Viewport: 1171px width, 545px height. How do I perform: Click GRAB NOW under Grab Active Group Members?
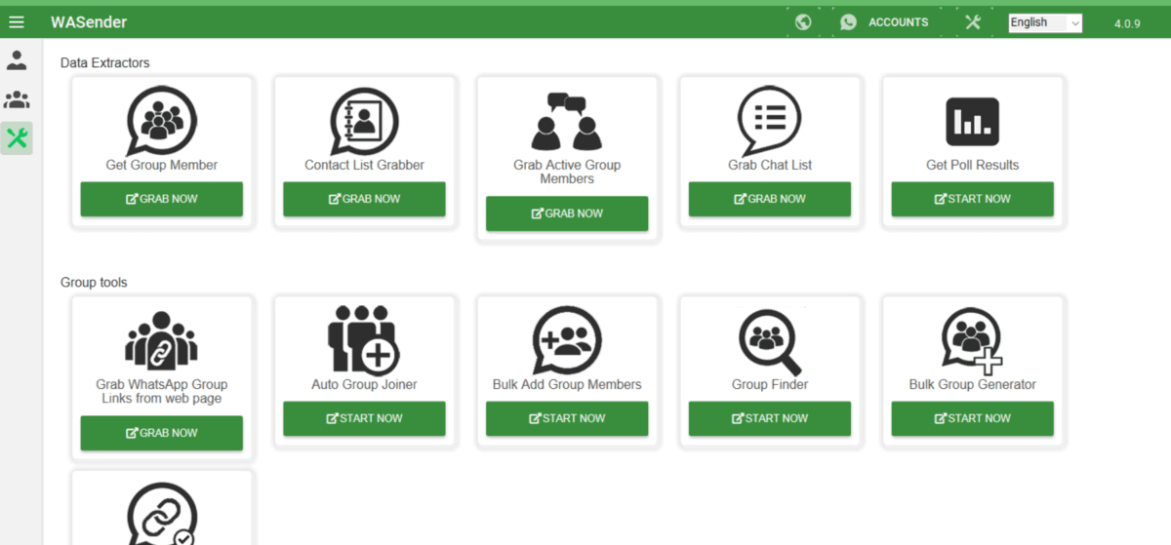point(567,214)
